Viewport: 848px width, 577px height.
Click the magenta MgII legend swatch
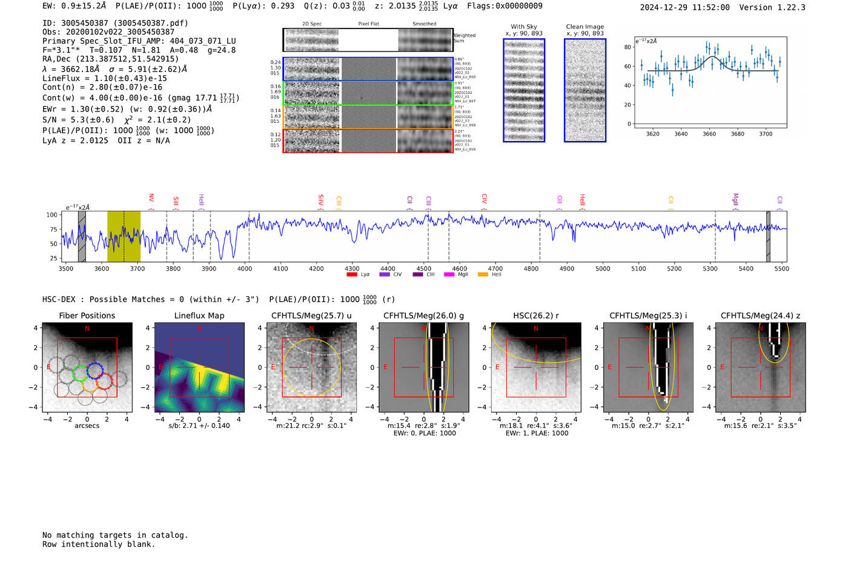click(x=449, y=274)
